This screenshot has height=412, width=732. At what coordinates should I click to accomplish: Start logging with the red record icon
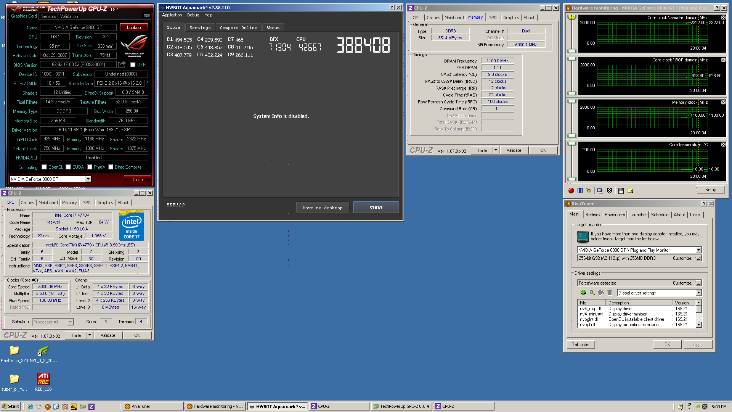(571, 191)
